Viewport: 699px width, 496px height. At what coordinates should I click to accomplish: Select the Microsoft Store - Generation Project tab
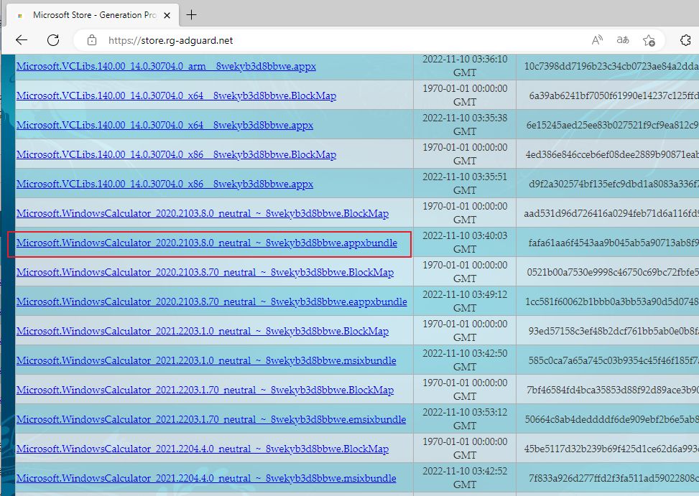(x=86, y=15)
